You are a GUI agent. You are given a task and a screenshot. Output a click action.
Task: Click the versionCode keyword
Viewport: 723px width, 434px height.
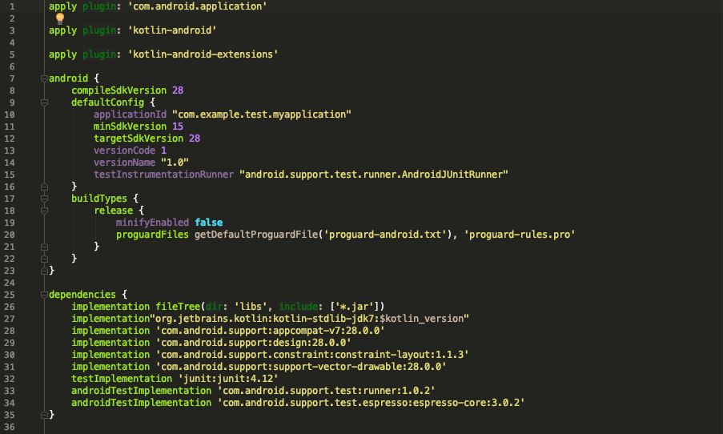click(124, 151)
